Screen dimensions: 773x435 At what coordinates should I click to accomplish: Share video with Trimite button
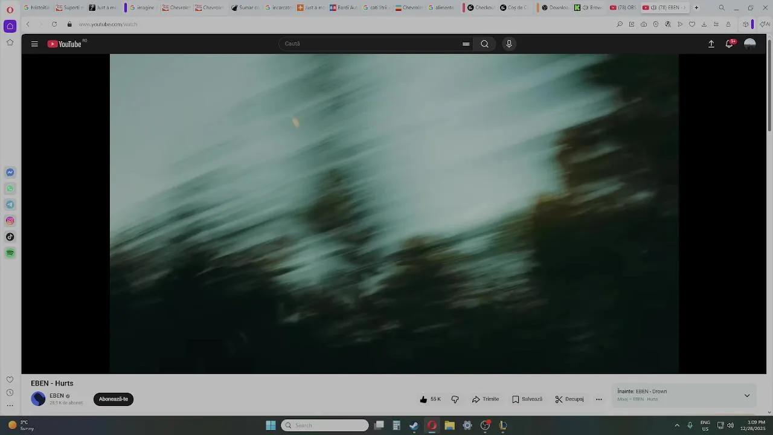click(486, 399)
